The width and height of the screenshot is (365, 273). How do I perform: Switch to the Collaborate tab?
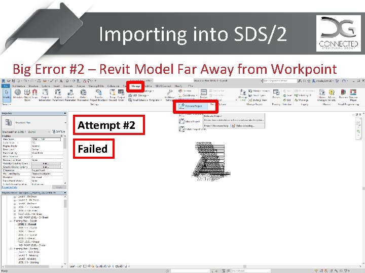tap(113, 86)
